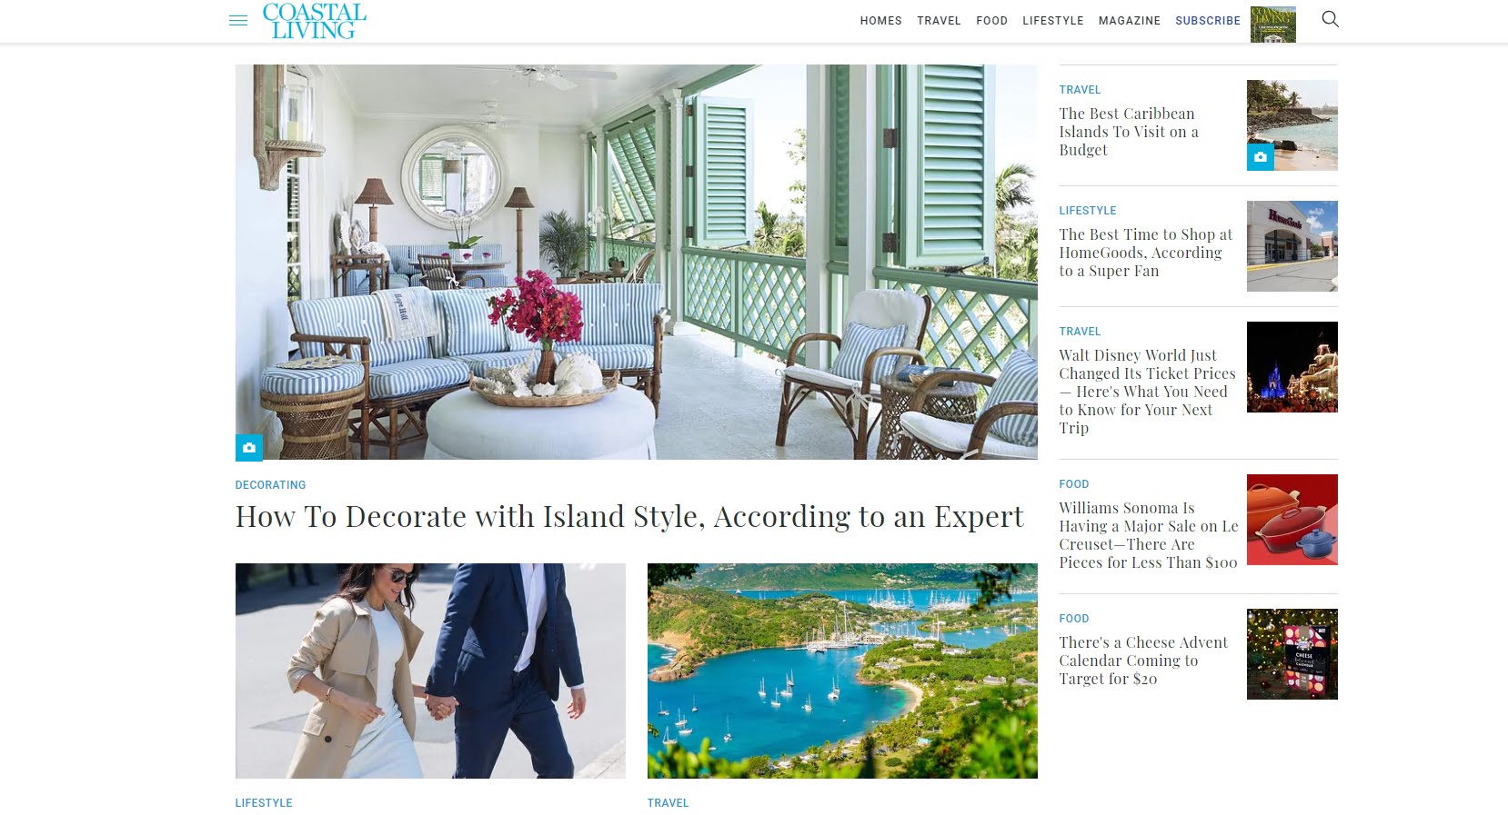Open the Homes menu item
Viewport: 1508px width, 815px height.
click(880, 21)
